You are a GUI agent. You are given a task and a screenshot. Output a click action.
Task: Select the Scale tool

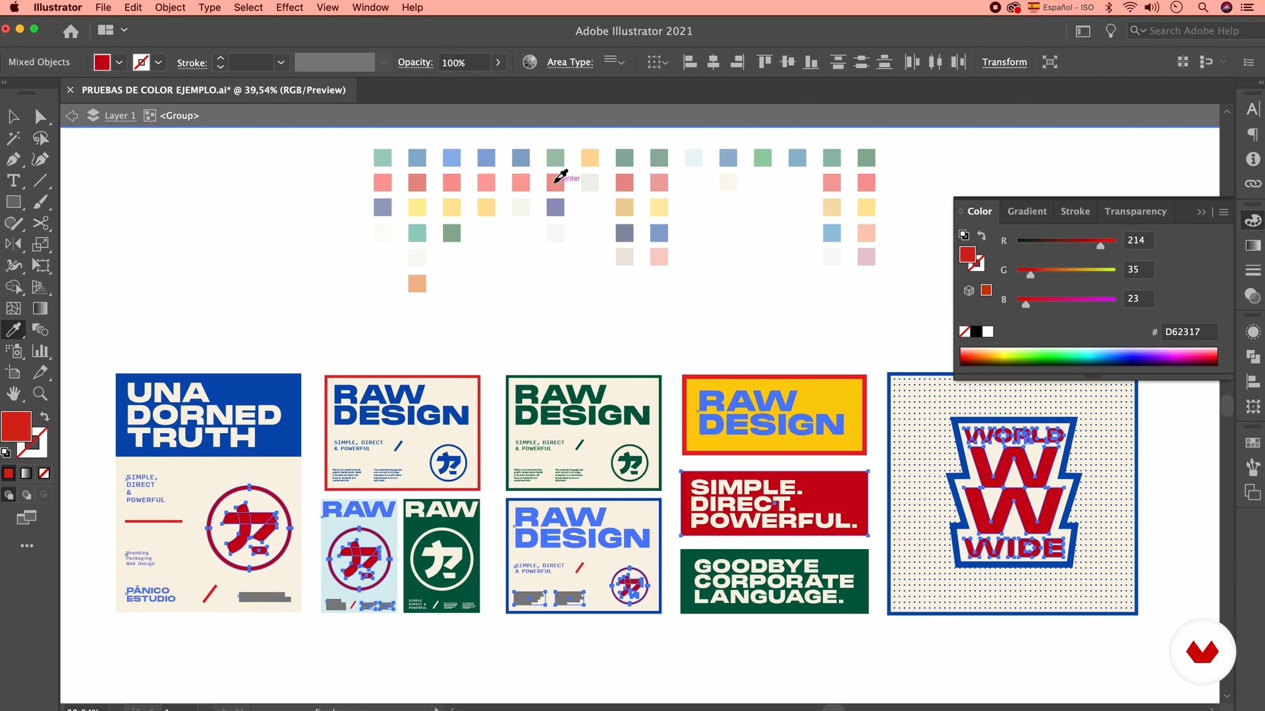click(40, 244)
